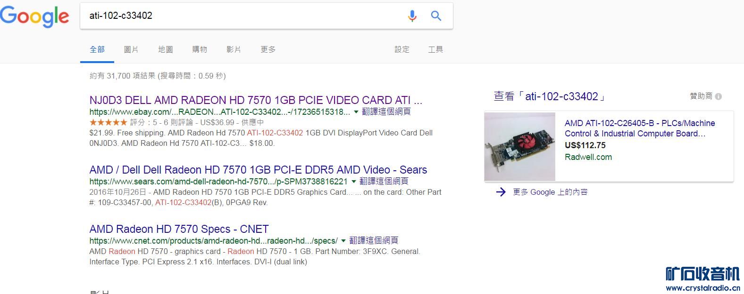Open the 更多 tab menu
The image size is (744, 294).
tap(268, 49)
